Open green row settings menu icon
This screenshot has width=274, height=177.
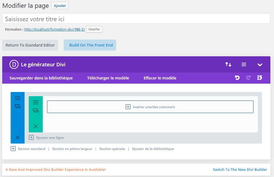tap(36, 102)
